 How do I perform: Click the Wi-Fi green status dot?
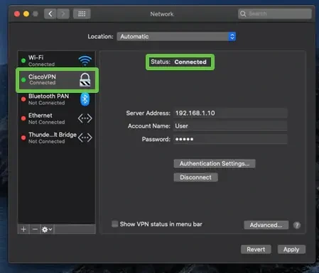(23, 61)
